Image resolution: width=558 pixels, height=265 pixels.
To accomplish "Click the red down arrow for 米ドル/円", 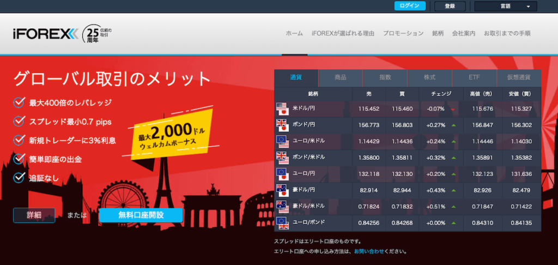I will (x=453, y=110).
